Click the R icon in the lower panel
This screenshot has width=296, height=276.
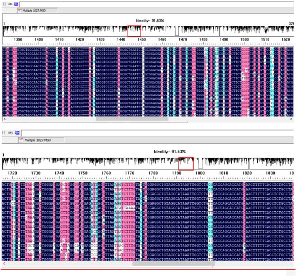pyautogui.click(x=4, y=133)
